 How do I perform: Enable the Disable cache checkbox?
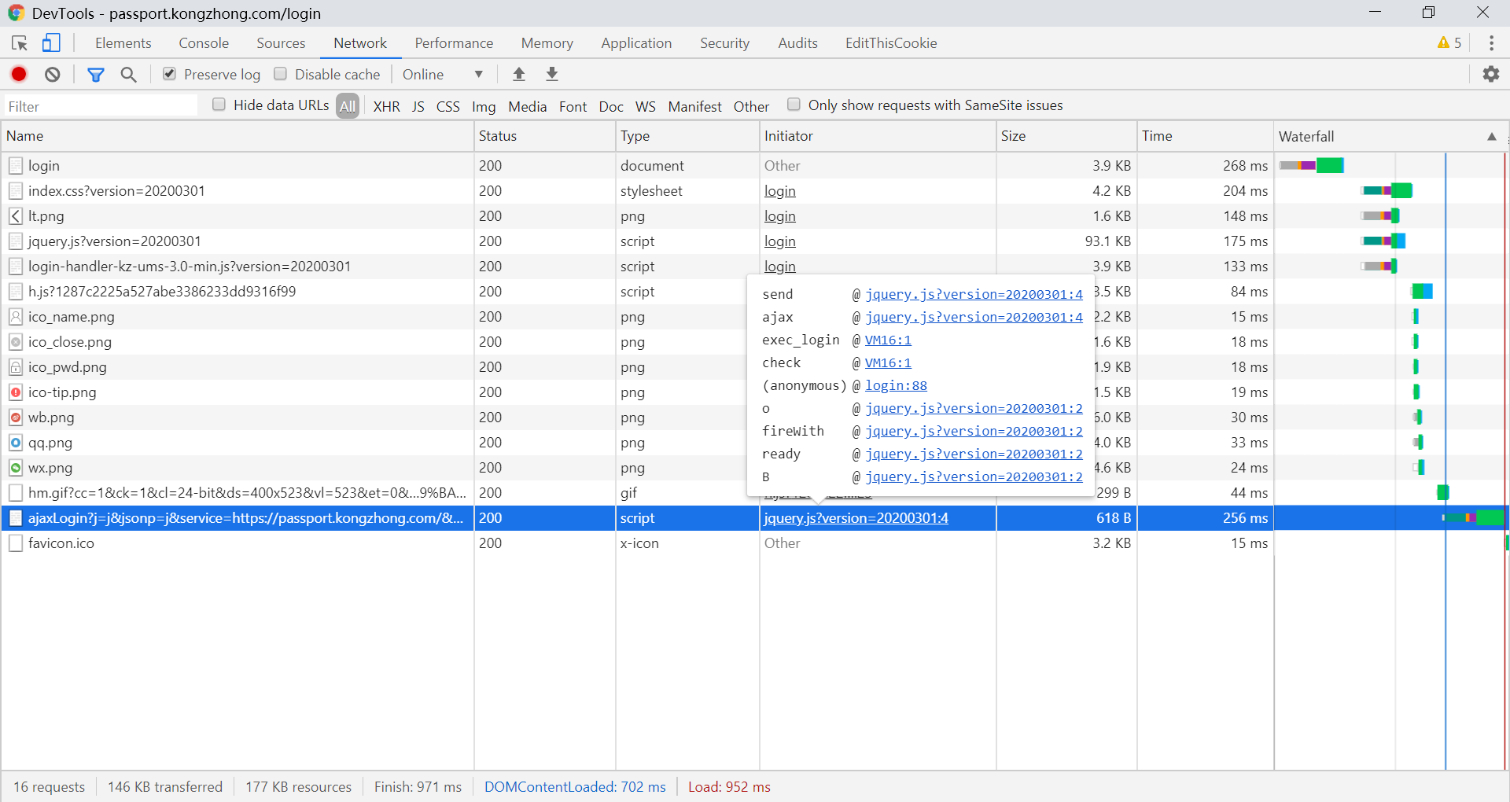coord(280,74)
